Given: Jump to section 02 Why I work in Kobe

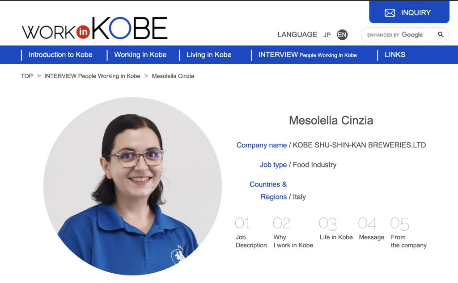Looking at the screenshot, I should (x=293, y=233).
